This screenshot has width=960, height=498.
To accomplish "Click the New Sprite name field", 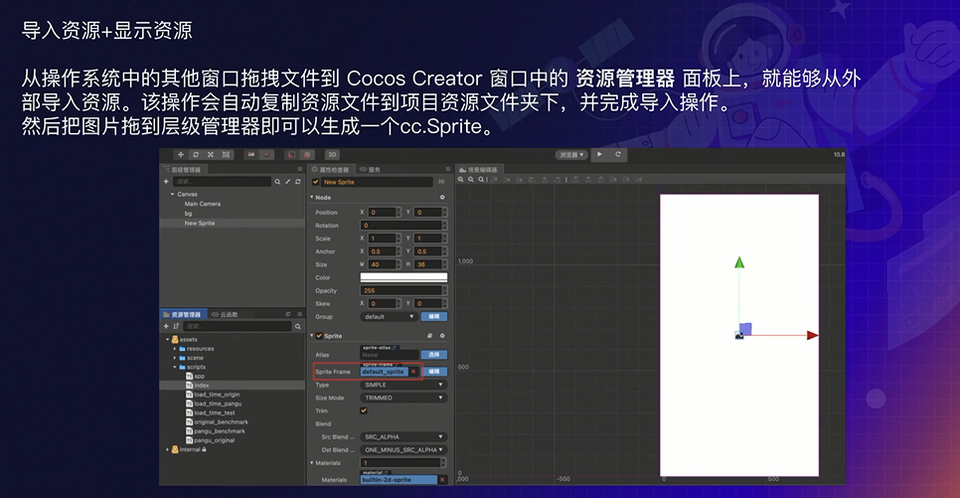I will [377, 182].
